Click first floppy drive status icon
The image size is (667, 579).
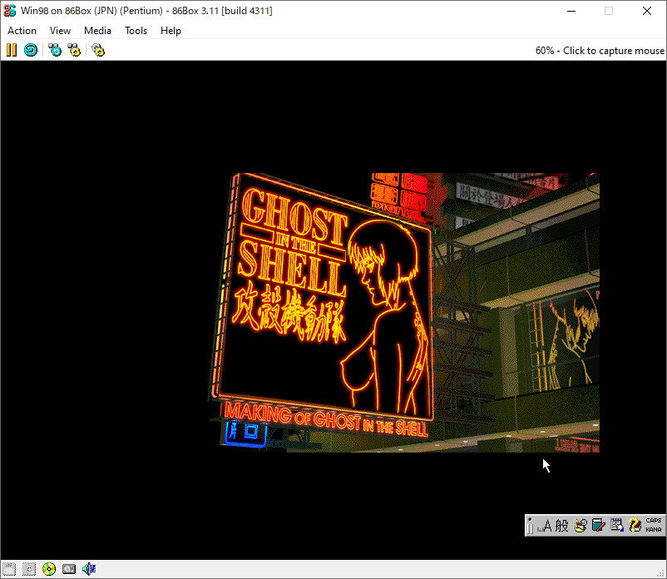click(9, 569)
